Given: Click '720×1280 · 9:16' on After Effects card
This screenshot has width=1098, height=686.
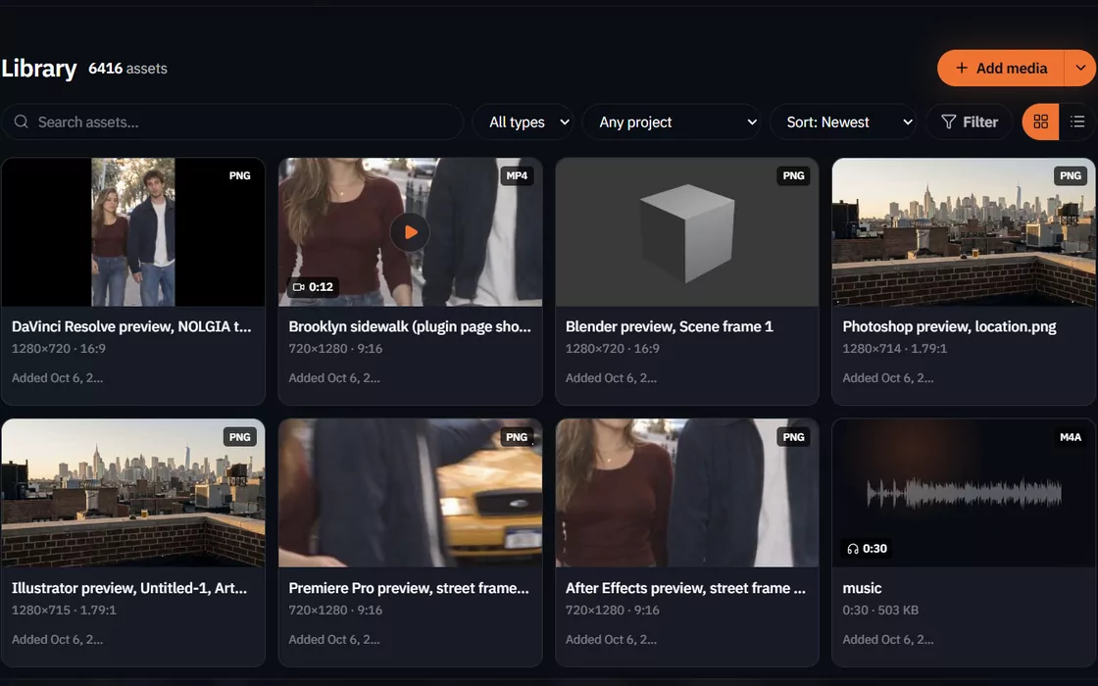Looking at the screenshot, I should click(x=613, y=610).
